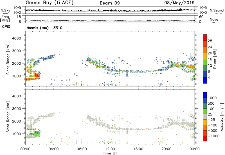Click the 20:00 time axis tick label
225x155 pixels.
(x=166, y=149)
